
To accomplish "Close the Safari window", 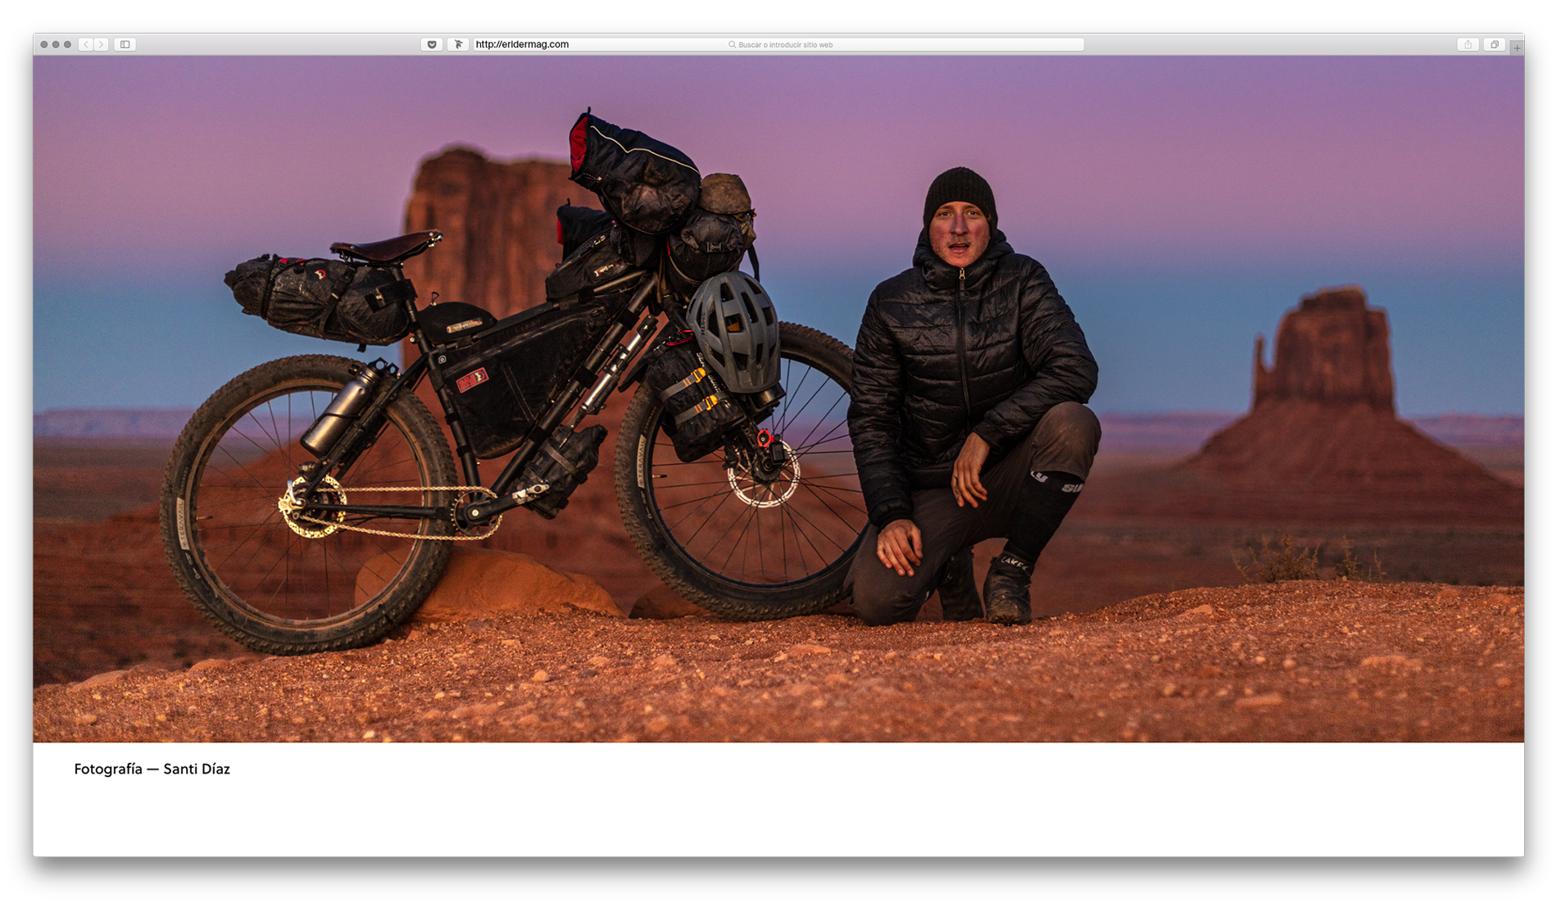I will (x=44, y=44).
